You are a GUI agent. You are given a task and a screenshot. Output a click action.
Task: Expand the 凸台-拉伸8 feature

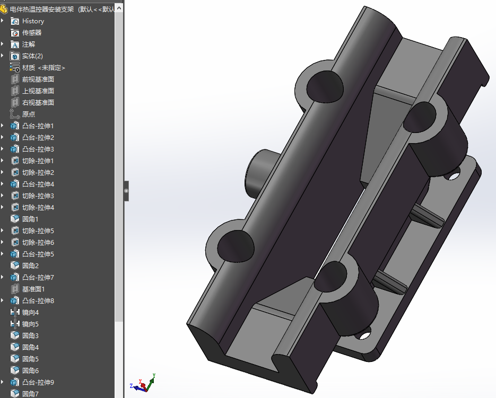pyautogui.click(x=3, y=300)
